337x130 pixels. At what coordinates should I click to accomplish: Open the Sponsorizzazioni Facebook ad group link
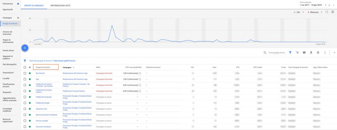46,115
